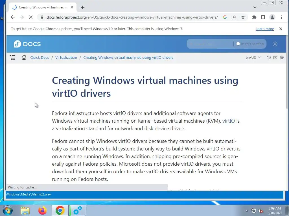Click the address bar URL
The width and height of the screenshot is (289, 216).
(132, 17)
